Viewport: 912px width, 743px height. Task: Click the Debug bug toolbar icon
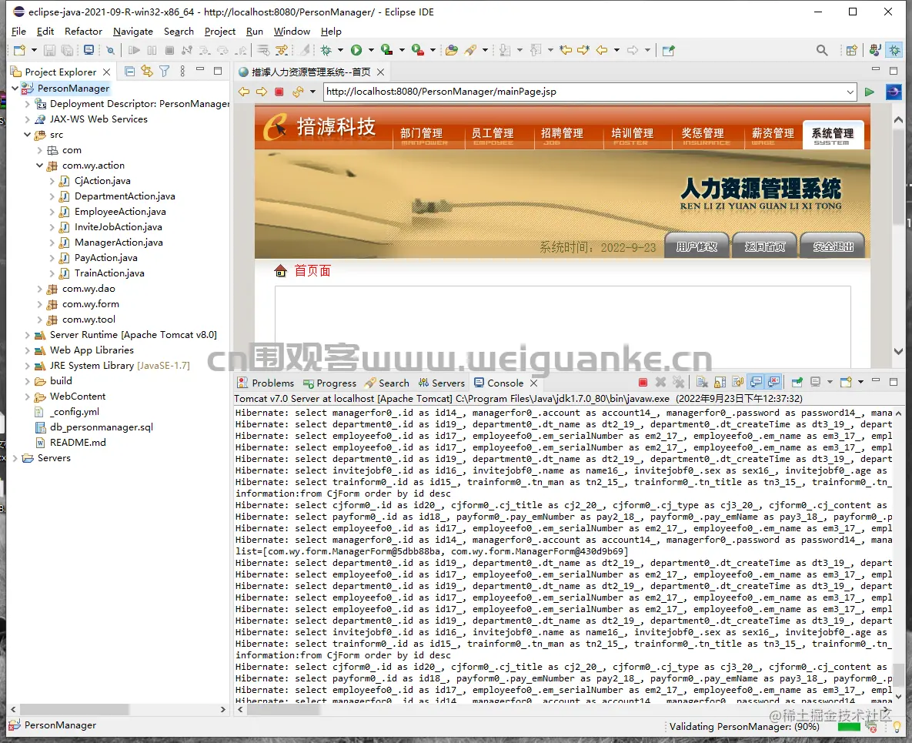[x=326, y=51]
